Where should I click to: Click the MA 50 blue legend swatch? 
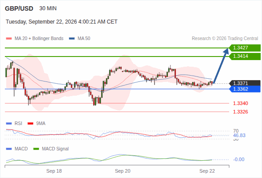[x=71, y=39]
